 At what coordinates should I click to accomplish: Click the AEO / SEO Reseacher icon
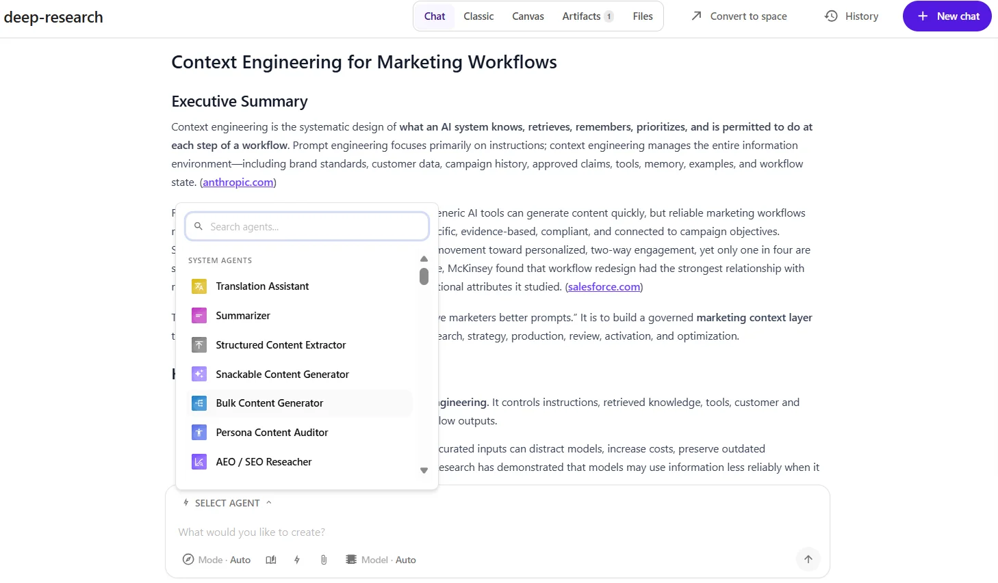point(199,462)
